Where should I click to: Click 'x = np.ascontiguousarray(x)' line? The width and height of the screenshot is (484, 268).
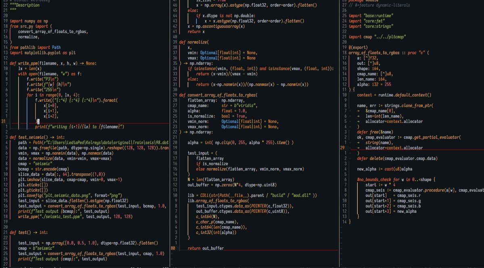click(216, 26)
